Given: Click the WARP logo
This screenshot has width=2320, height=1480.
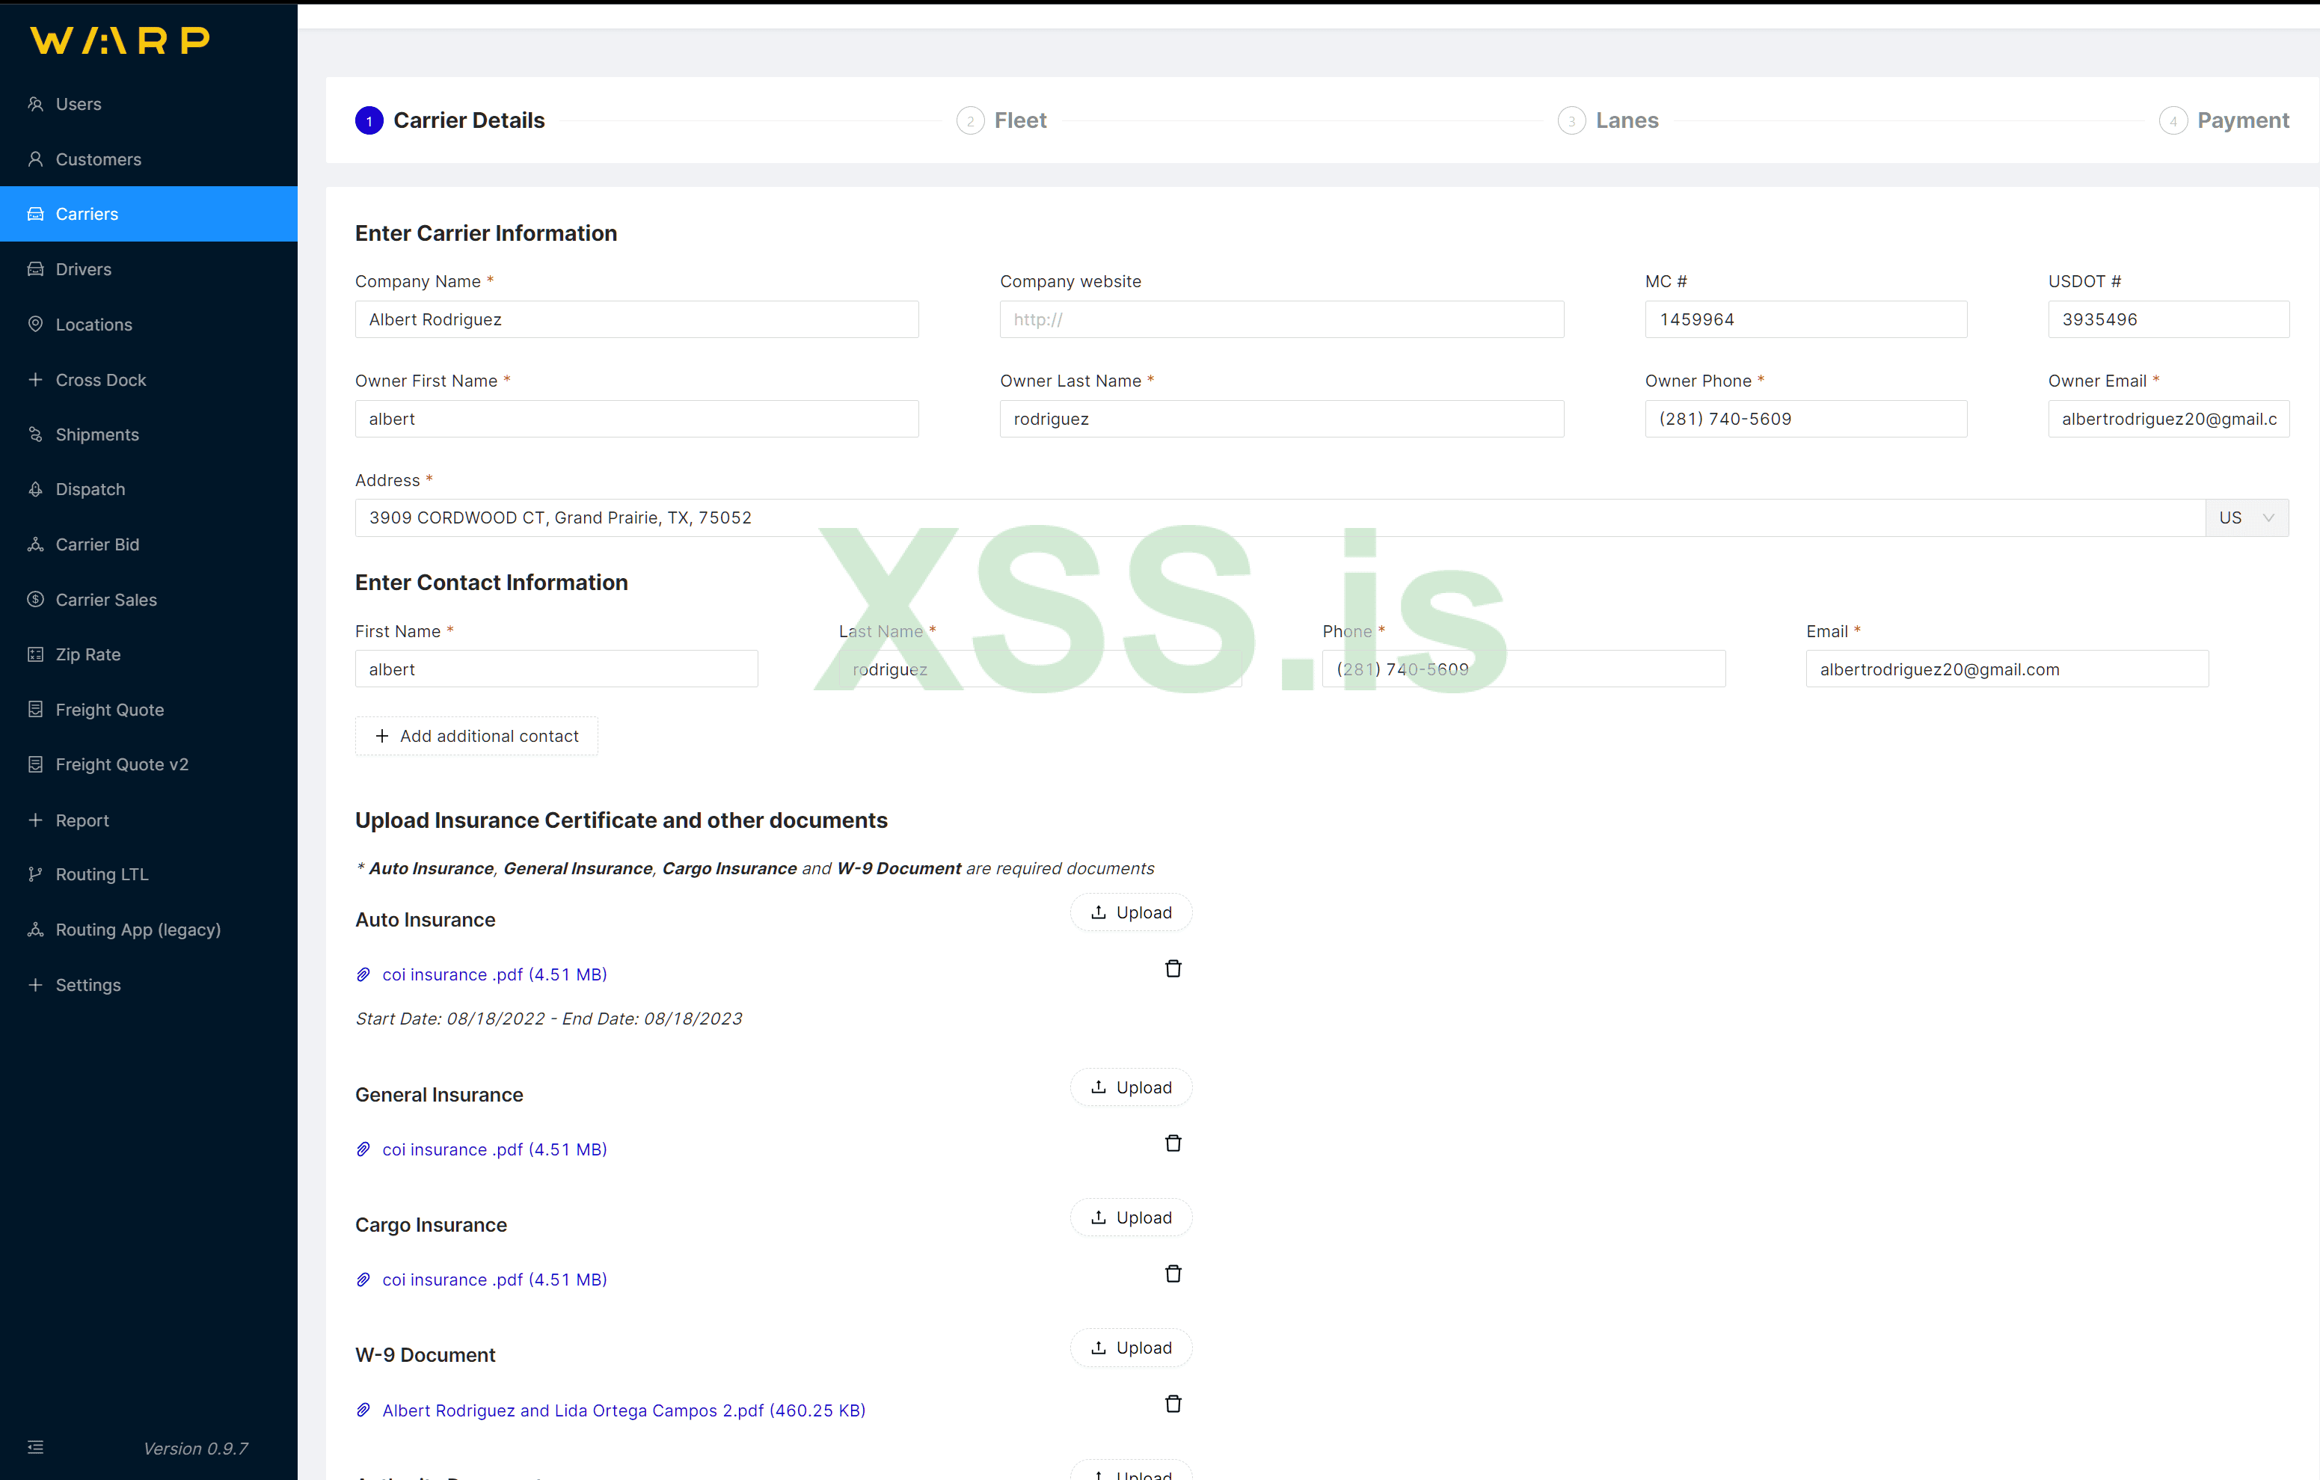Looking at the screenshot, I should click(x=120, y=40).
